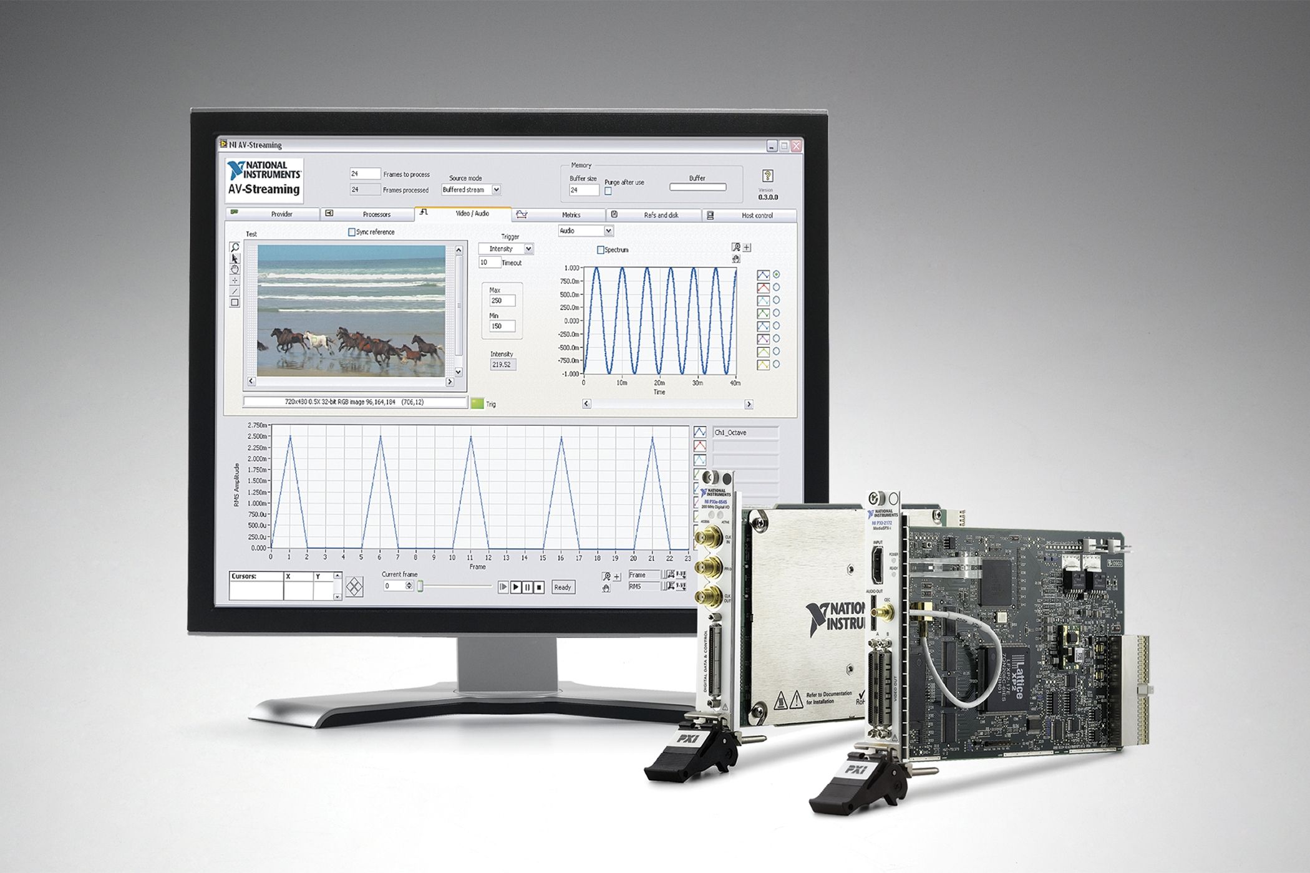
Task: Check the Spectrum checkbox above the waveform graph
Action: tap(601, 250)
